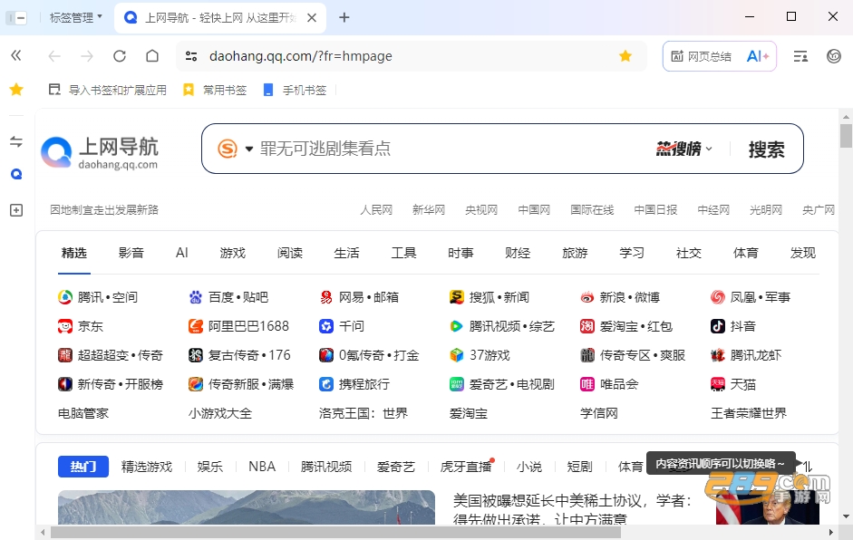Go back to previous page

point(53,56)
